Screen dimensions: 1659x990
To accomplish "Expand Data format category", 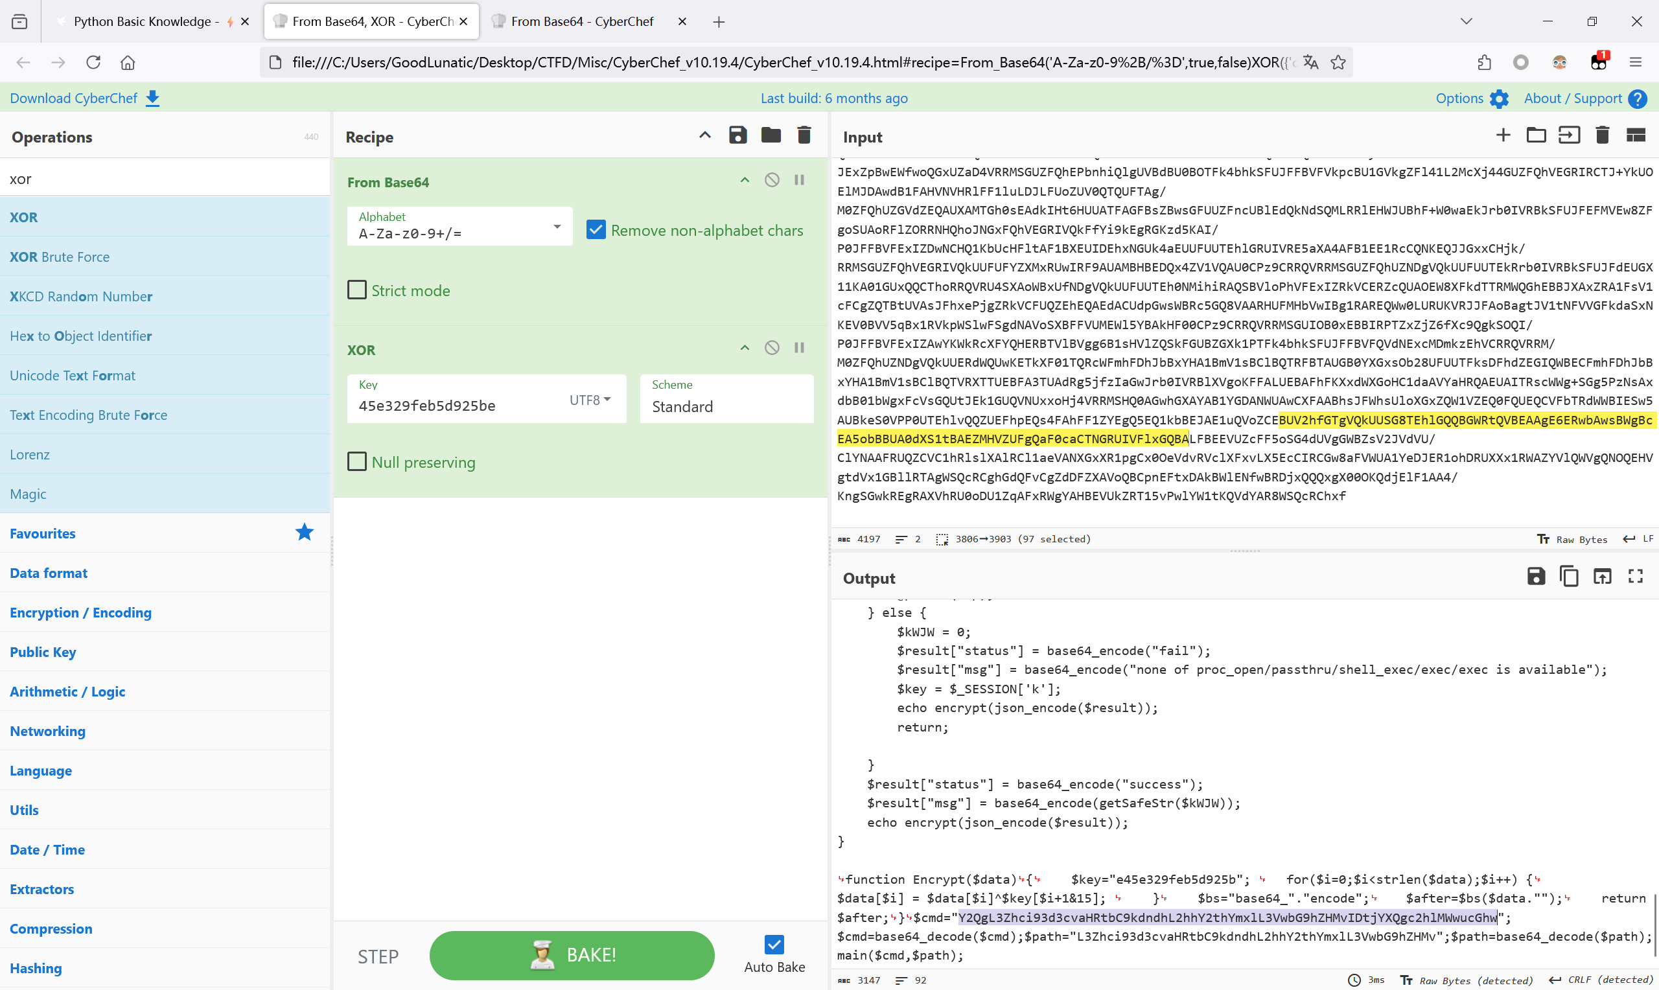I will pyautogui.click(x=165, y=573).
